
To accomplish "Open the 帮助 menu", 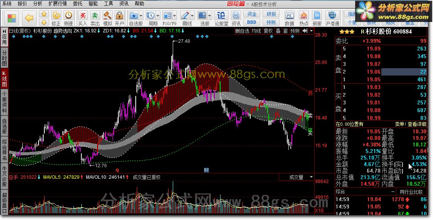I will [x=140, y=3].
